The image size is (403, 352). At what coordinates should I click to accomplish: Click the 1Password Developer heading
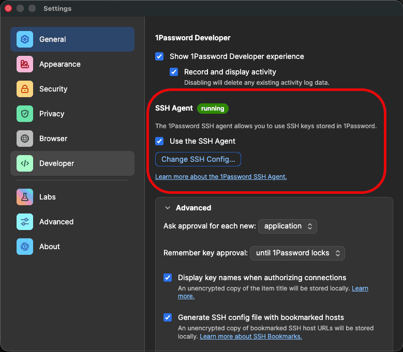pos(193,38)
